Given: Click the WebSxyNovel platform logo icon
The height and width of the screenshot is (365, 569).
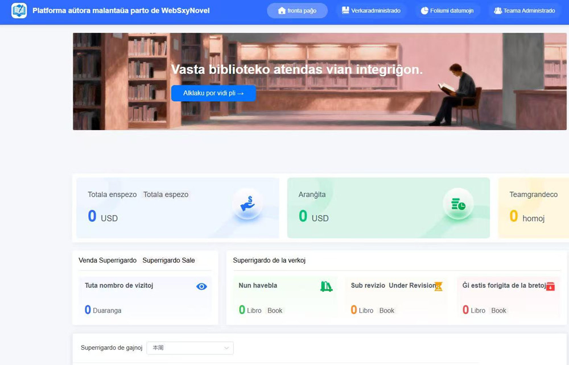Looking at the screenshot, I should point(19,11).
